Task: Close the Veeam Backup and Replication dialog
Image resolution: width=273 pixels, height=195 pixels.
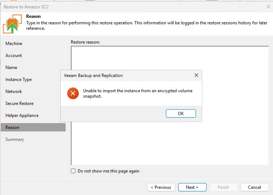Action: tap(196, 76)
